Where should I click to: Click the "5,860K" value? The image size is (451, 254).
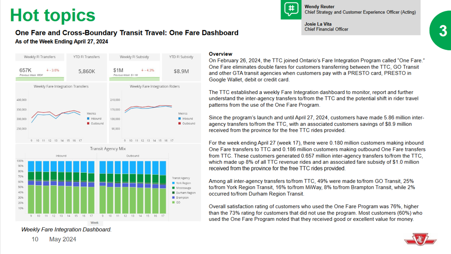click(x=87, y=71)
